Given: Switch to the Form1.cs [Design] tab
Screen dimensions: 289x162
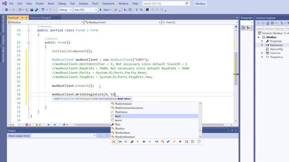Looking at the screenshot, I should click(x=40, y=18).
